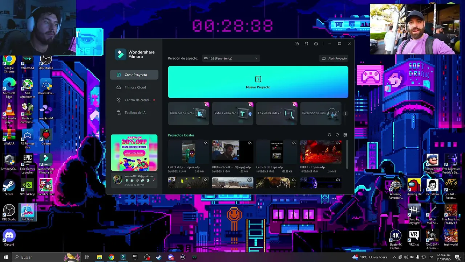Viewport: 465px width, 262px height.
Task: Select the Discord desktop icon
Action: click(x=9, y=238)
